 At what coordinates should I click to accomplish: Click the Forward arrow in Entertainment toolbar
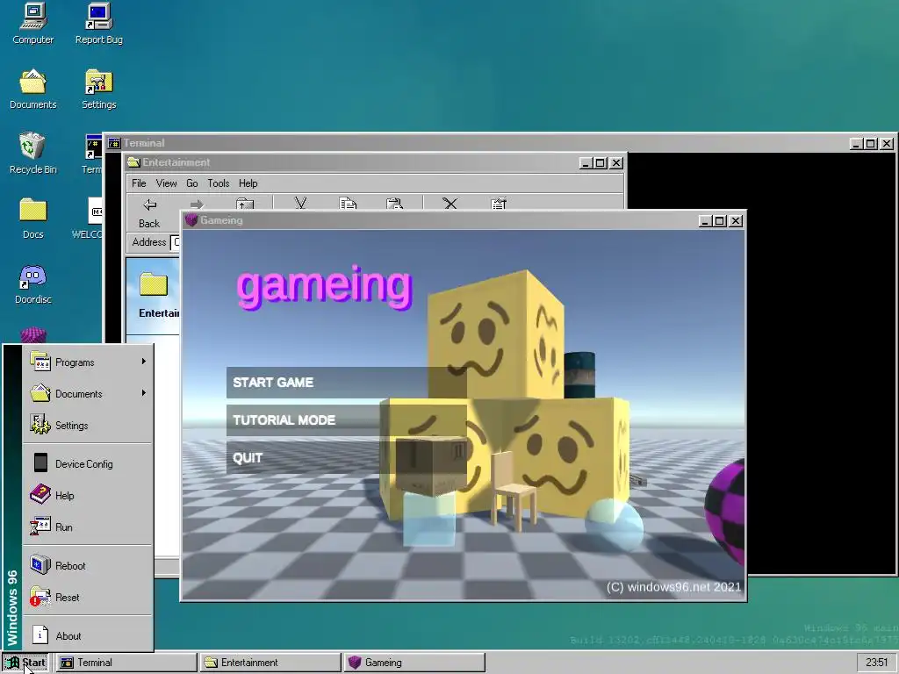coord(197,204)
